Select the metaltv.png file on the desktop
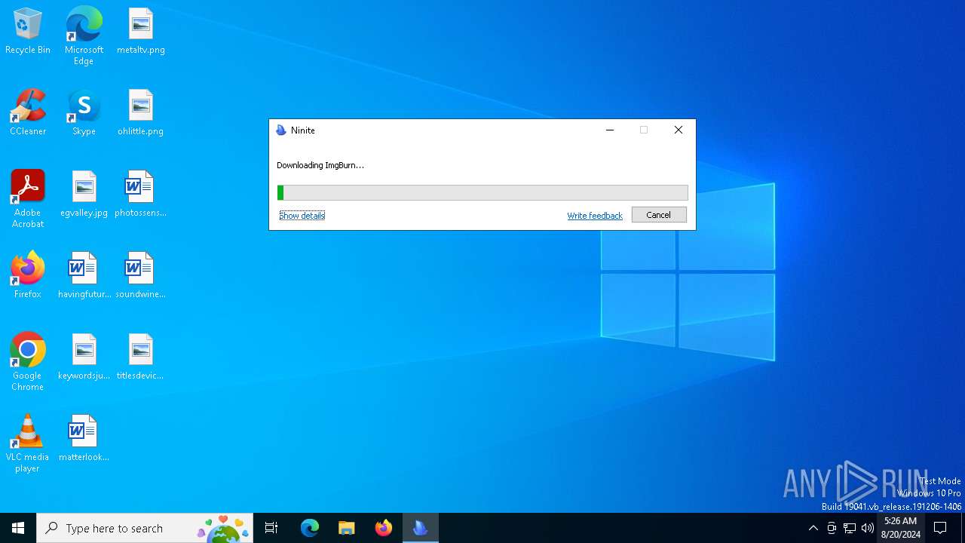Screen dimensions: 965x543 (141, 32)
